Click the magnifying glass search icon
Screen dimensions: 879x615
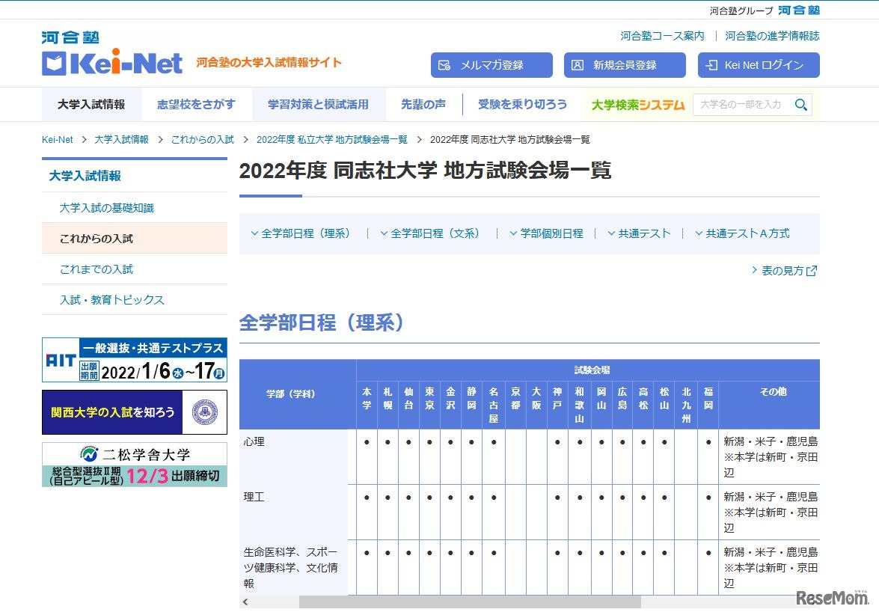801,105
